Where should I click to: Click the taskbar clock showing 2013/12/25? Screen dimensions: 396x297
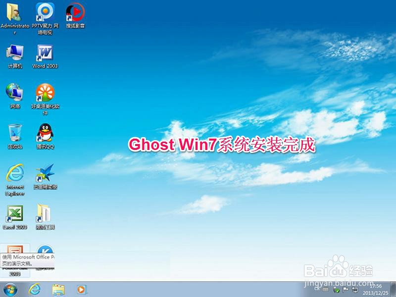pos(375,290)
